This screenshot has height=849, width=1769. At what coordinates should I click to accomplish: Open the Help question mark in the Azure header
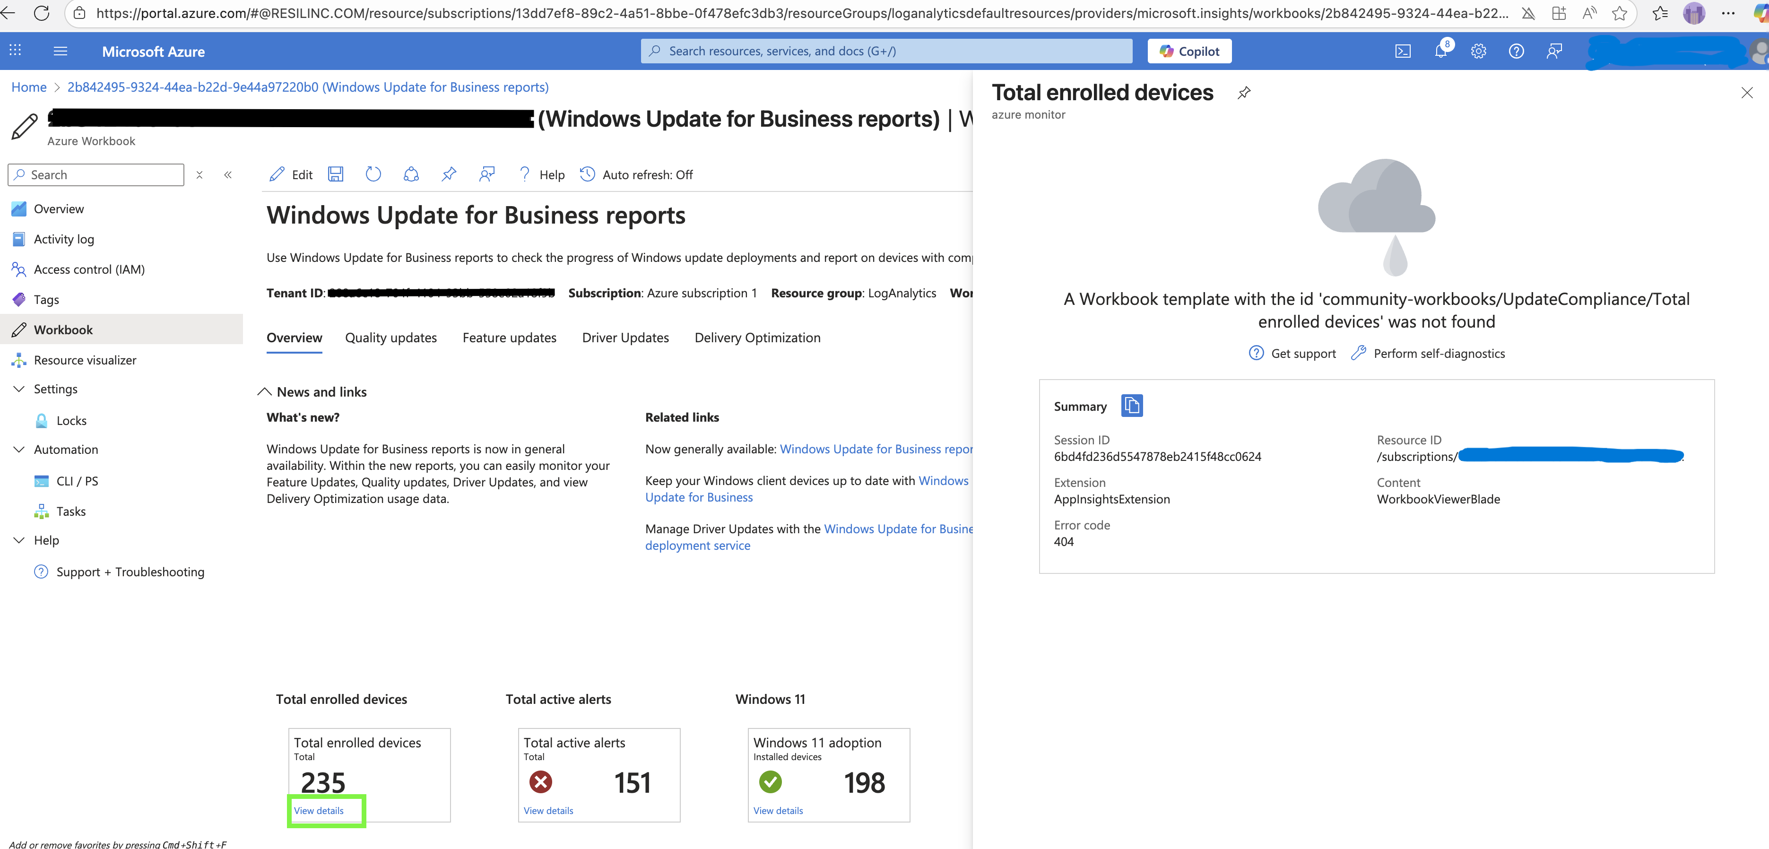(x=1516, y=51)
